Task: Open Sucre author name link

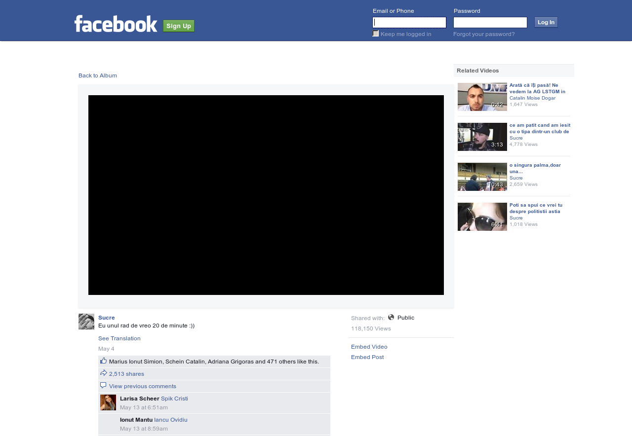Action: pyautogui.click(x=107, y=318)
